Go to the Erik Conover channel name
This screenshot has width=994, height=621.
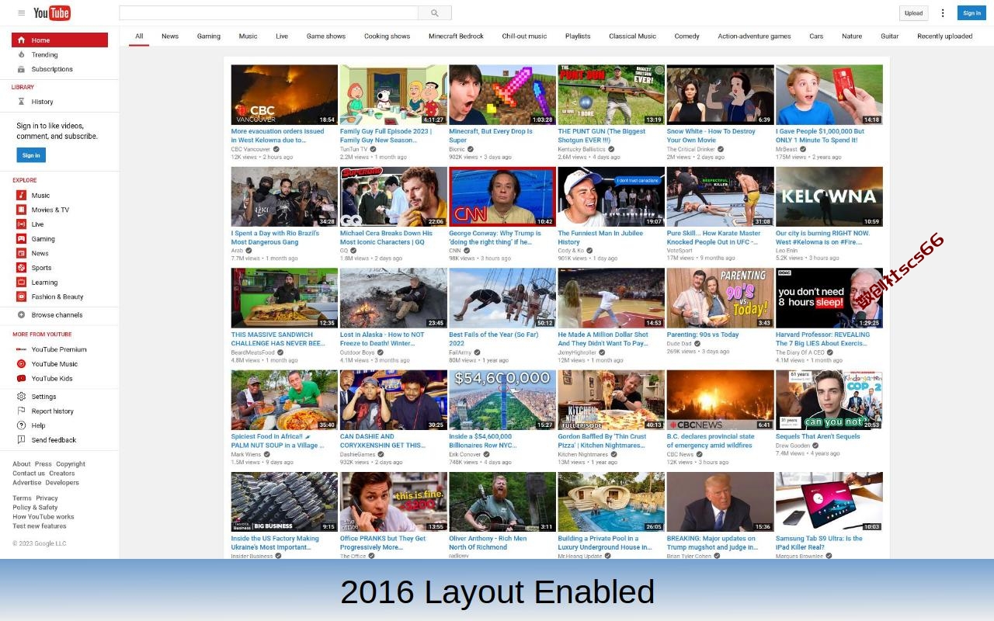point(464,454)
